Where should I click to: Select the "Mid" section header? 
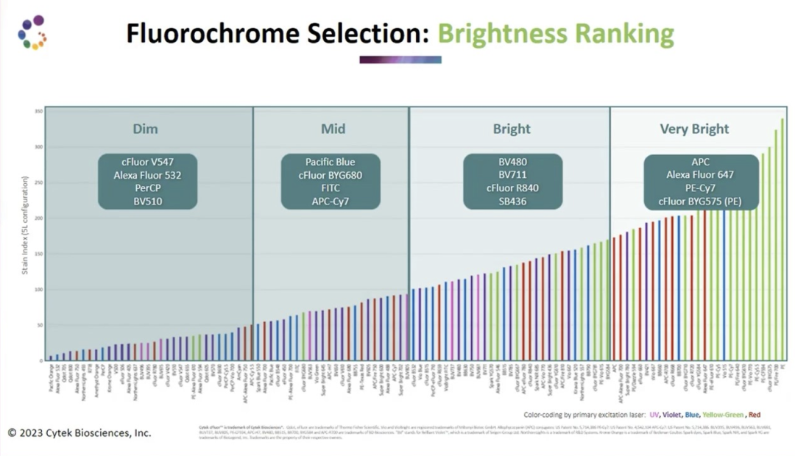[x=333, y=129]
